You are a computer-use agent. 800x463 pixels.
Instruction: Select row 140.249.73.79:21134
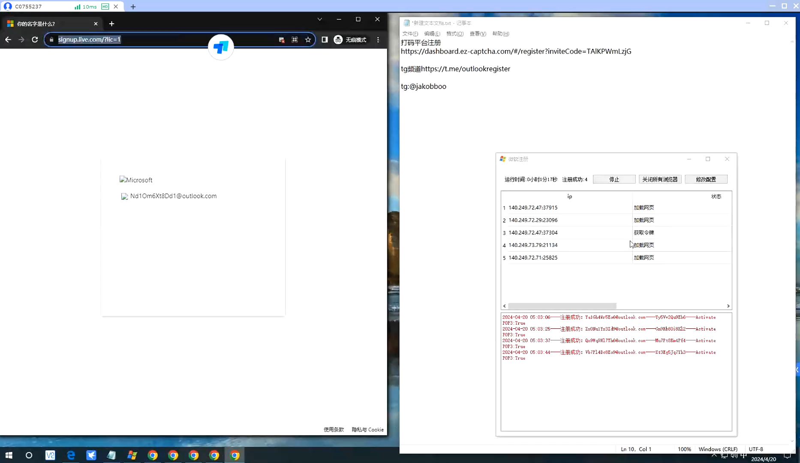coord(616,245)
